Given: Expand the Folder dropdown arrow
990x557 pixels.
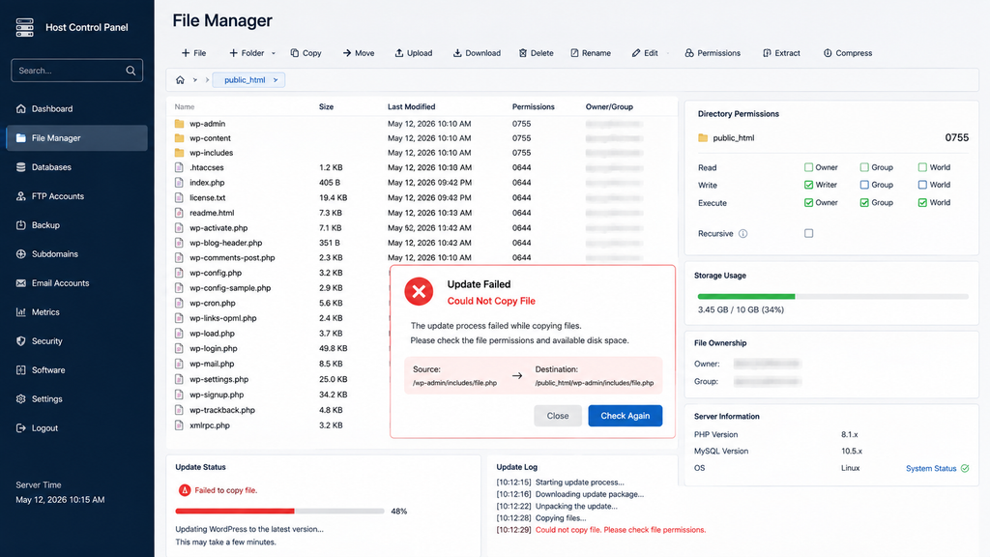Looking at the screenshot, I should point(274,54).
